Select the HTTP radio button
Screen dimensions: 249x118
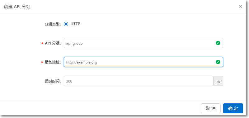tap(66, 24)
